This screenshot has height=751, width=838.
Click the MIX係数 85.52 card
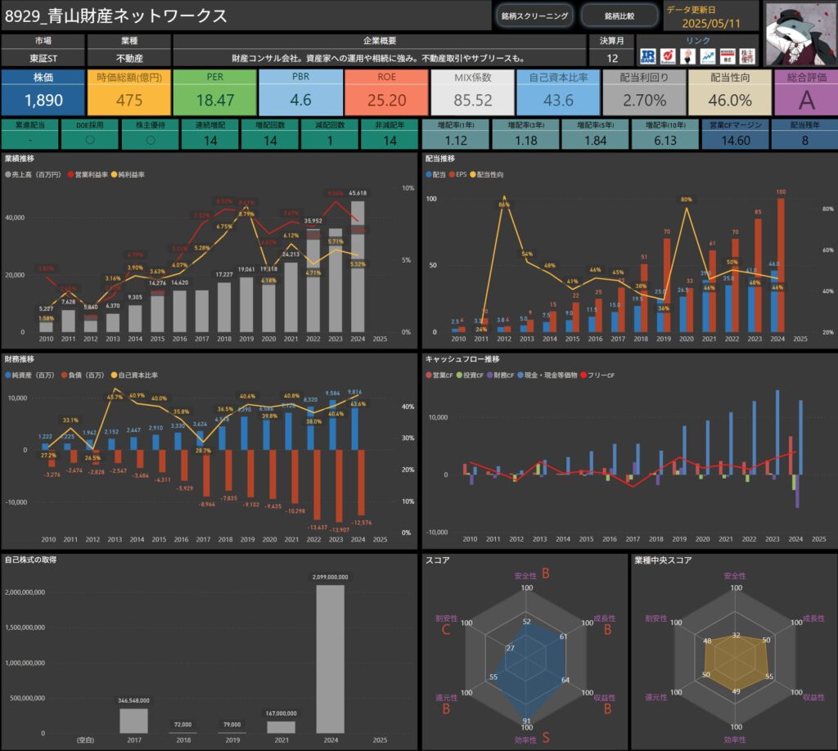point(472,92)
